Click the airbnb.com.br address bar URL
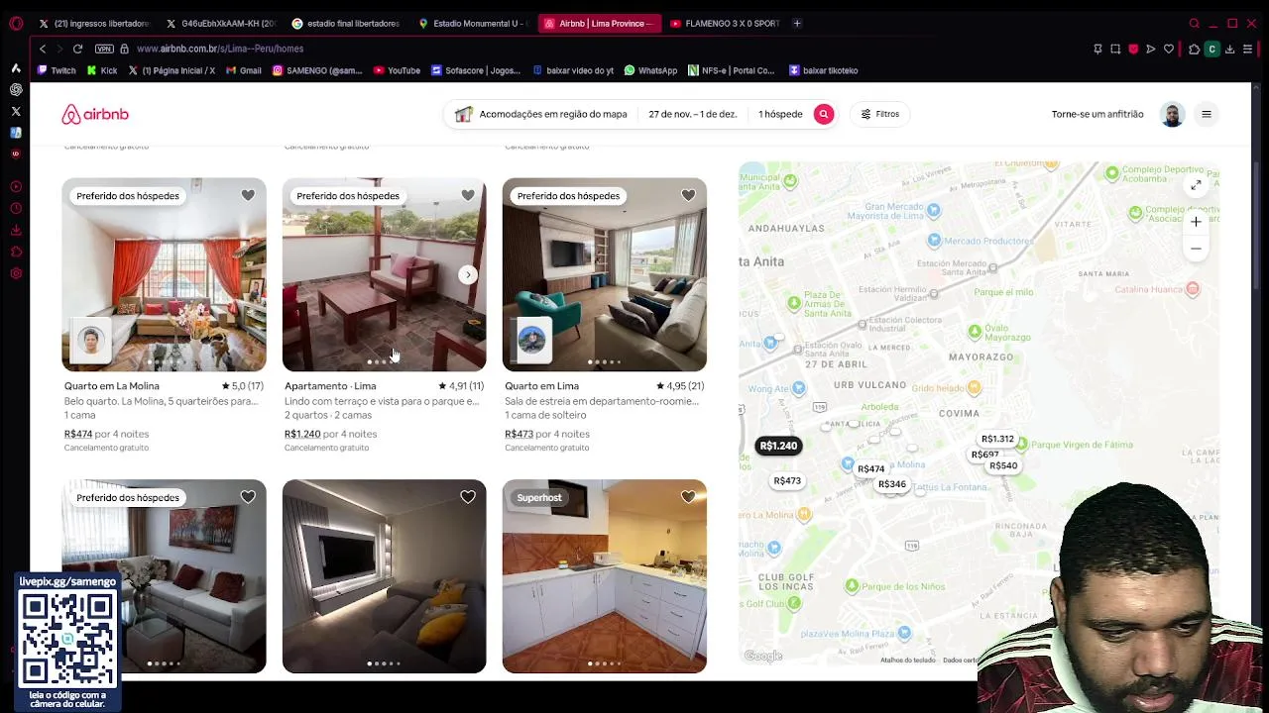1269x713 pixels. point(220,49)
